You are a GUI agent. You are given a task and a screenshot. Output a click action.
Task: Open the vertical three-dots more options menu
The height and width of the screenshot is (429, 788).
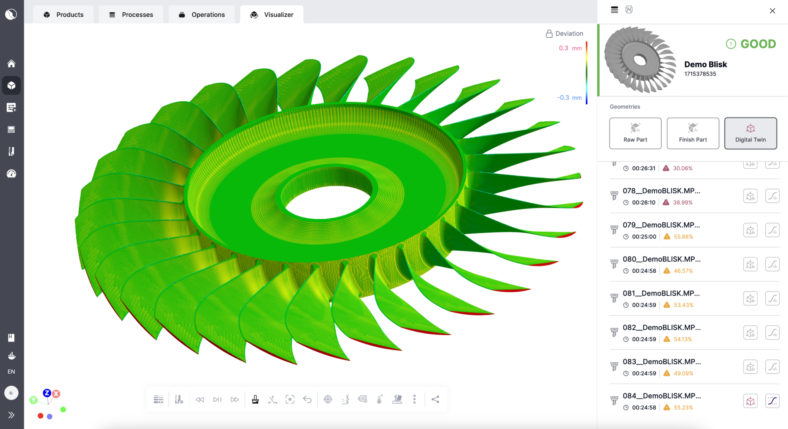(414, 399)
